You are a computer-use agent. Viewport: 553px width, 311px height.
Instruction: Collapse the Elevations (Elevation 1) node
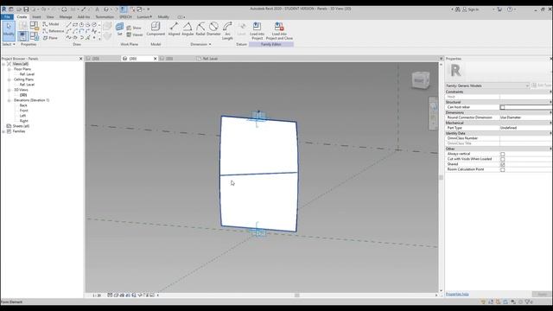tap(9, 100)
